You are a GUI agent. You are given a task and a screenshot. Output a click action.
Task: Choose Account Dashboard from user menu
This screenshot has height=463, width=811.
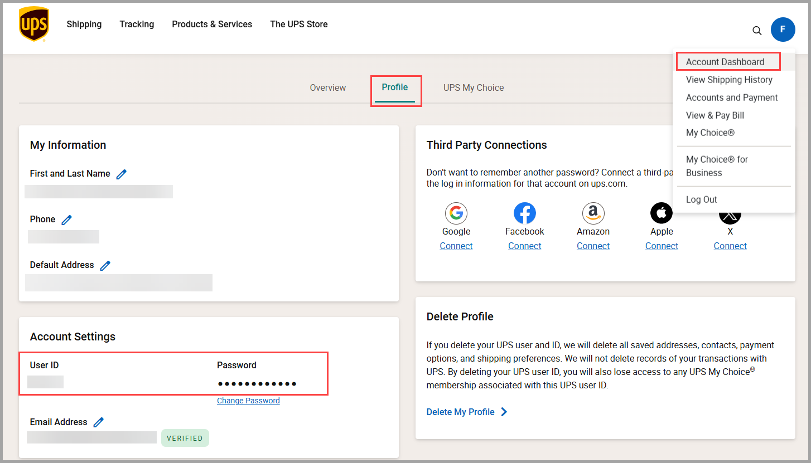pos(725,62)
